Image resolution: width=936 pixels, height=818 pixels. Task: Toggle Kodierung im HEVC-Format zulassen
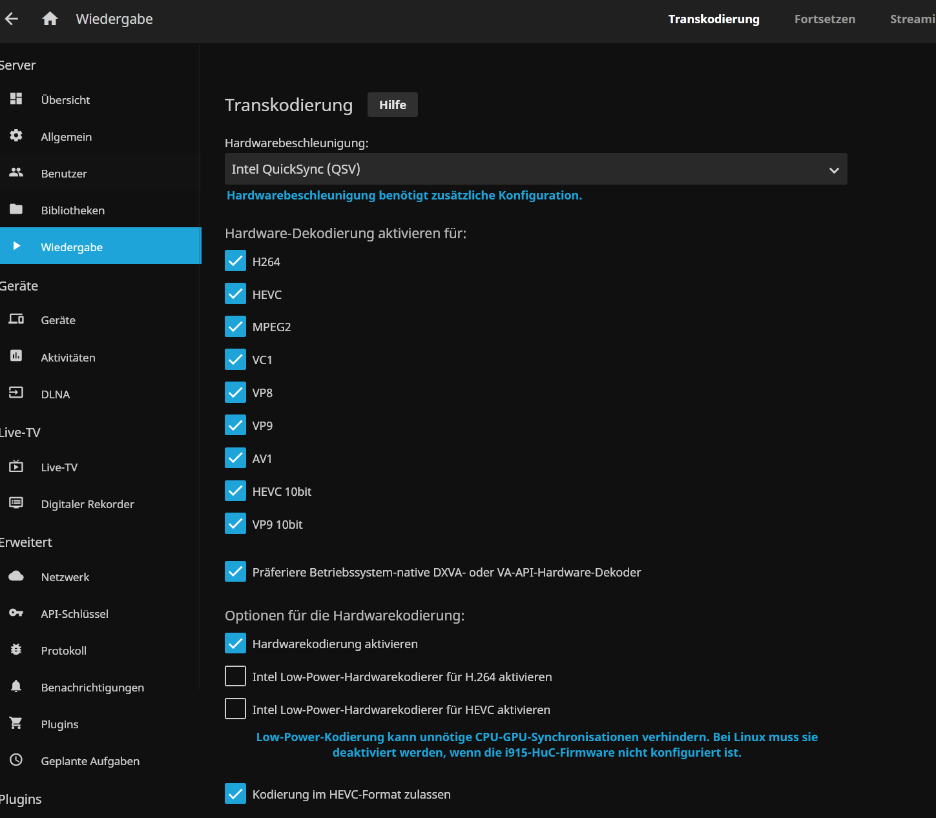(x=235, y=793)
